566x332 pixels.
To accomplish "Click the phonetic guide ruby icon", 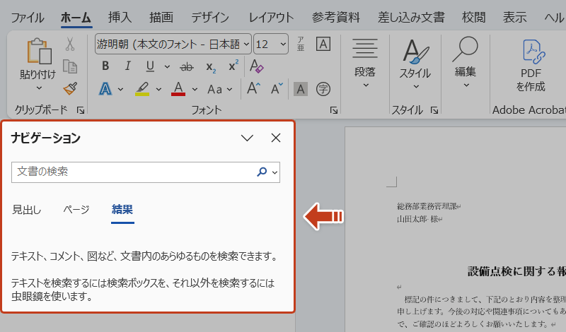I will click(300, 44).
